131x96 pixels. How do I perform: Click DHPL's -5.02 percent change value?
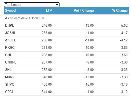pos(124,25)
